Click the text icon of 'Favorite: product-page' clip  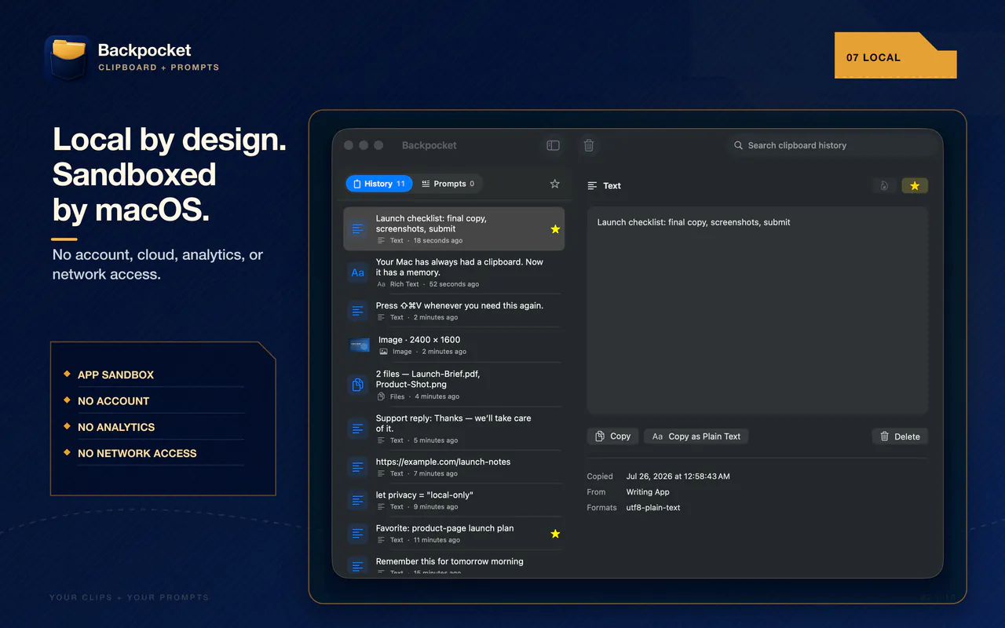point(358,534)
